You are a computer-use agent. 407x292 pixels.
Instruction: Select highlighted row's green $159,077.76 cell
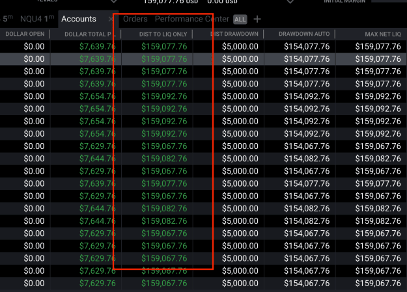pyautogui.click(x=164, y=59)
